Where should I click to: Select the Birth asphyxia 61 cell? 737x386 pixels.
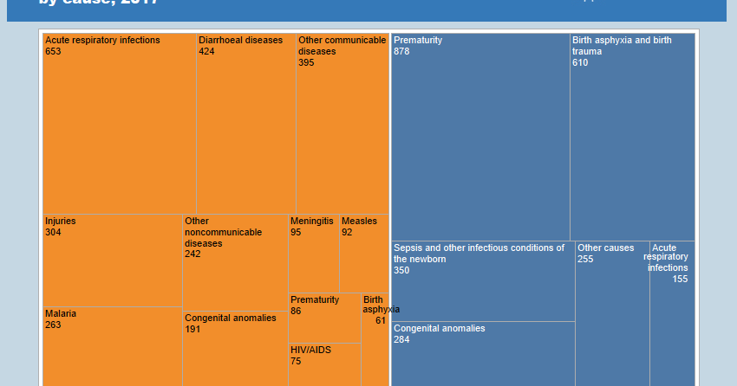(x=375, y=339)
